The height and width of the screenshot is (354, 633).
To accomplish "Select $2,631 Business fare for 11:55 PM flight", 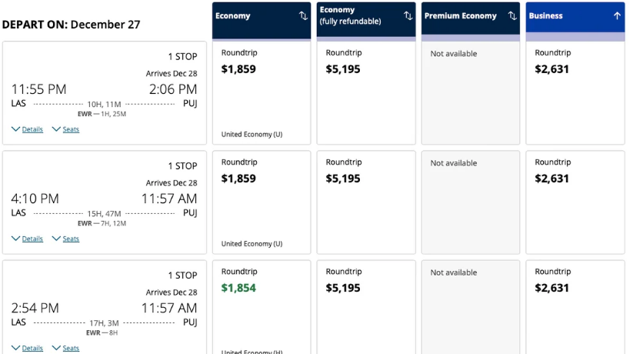I will pos(575,92).
